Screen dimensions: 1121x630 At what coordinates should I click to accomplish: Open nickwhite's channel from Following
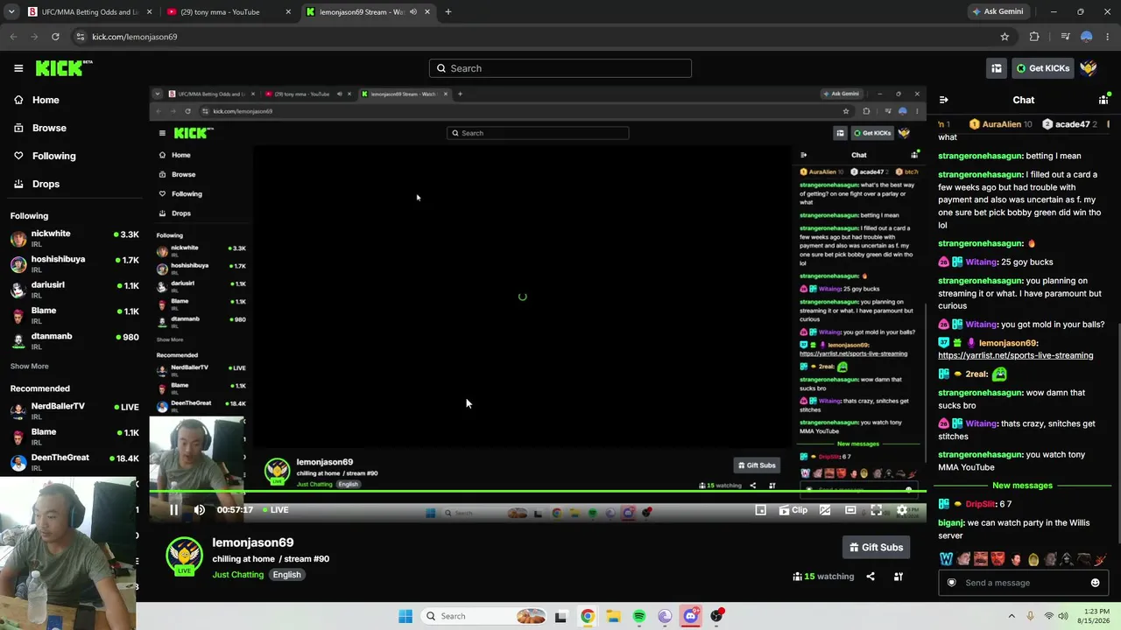coord(74,238)
